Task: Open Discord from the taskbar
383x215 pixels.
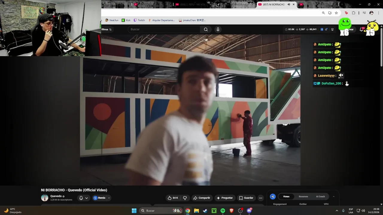Action: click(249, 211)
